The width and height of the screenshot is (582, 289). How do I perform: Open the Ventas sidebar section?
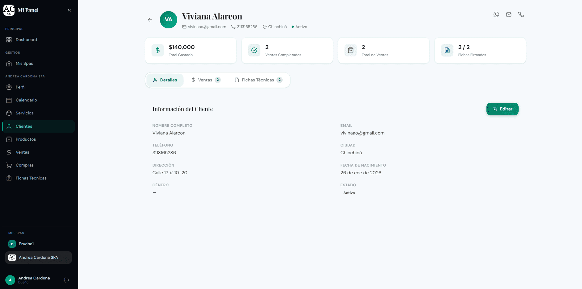pyautogui.click(x=23, y=152)
